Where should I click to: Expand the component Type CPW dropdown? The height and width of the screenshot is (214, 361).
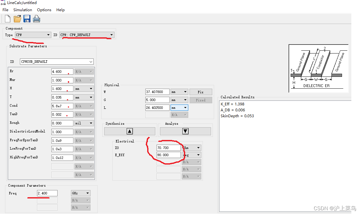[33, 35]
